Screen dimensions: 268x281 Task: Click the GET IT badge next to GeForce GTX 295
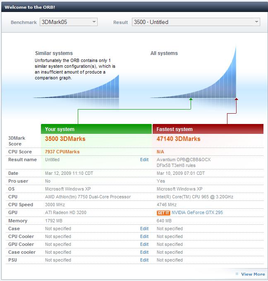(163, 213)
